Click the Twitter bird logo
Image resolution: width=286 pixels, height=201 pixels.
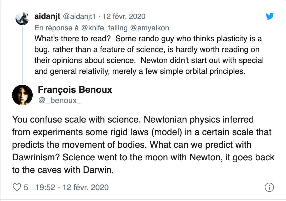pos(270,16)
